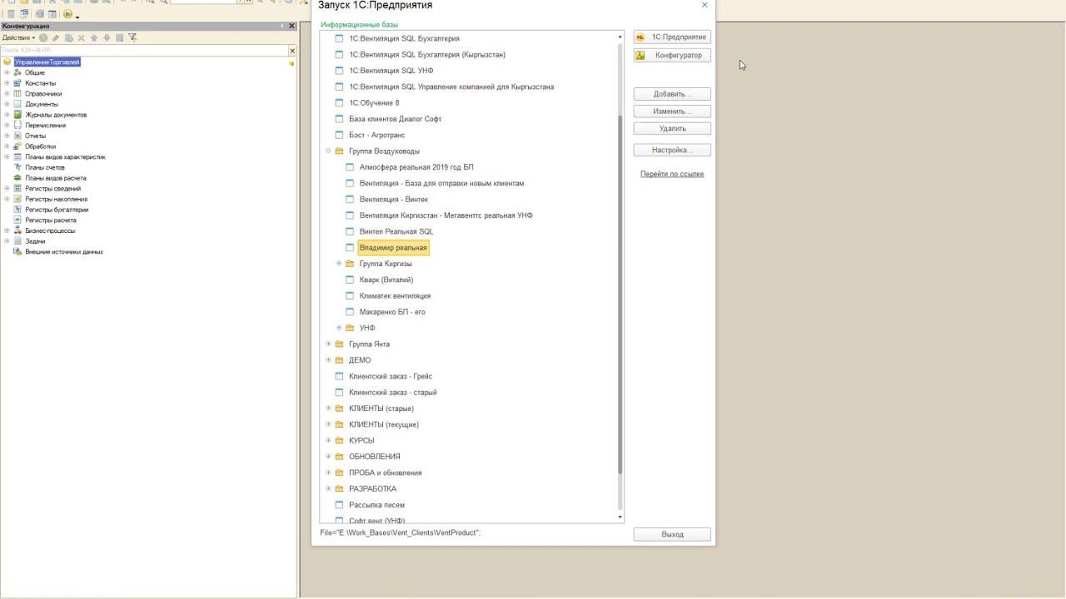Image resolution: width=1066 pixels, height=599 pixels.
Task: Select the Владимир реальная database
Action: tap(393, 248)
